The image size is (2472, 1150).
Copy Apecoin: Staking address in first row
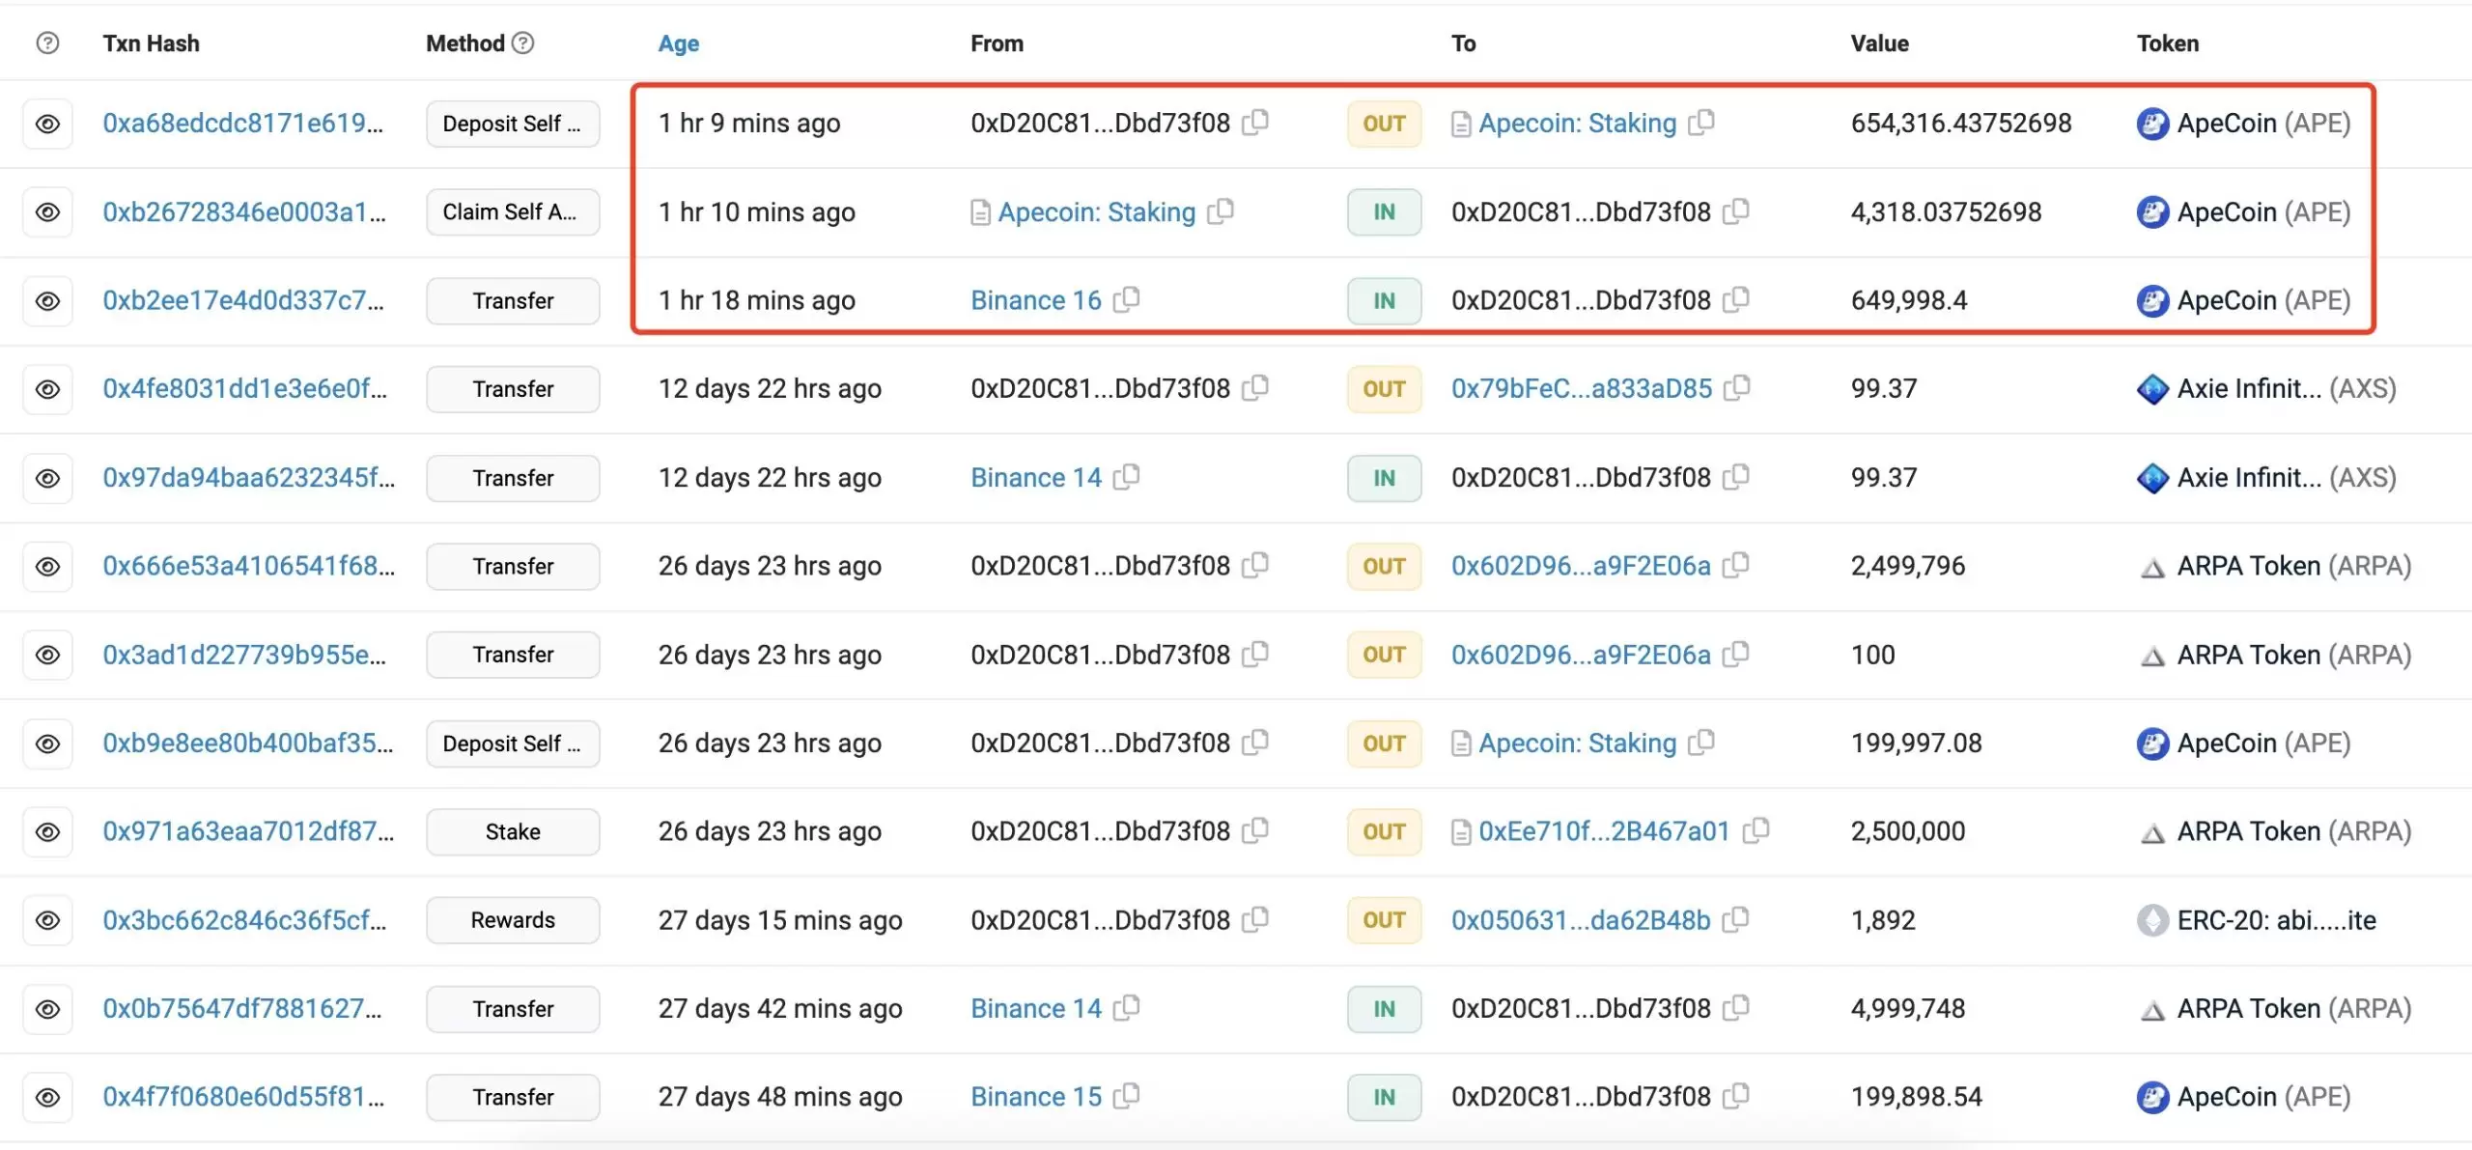click(x=1700, y=123)
